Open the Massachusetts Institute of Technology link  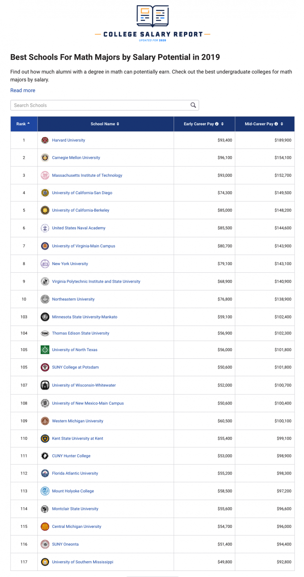pos(87,175)
